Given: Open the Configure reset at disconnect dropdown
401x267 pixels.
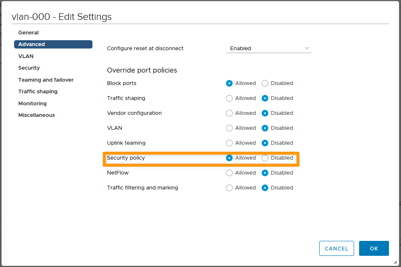Looking at the screenshot, I should point(268,49).
